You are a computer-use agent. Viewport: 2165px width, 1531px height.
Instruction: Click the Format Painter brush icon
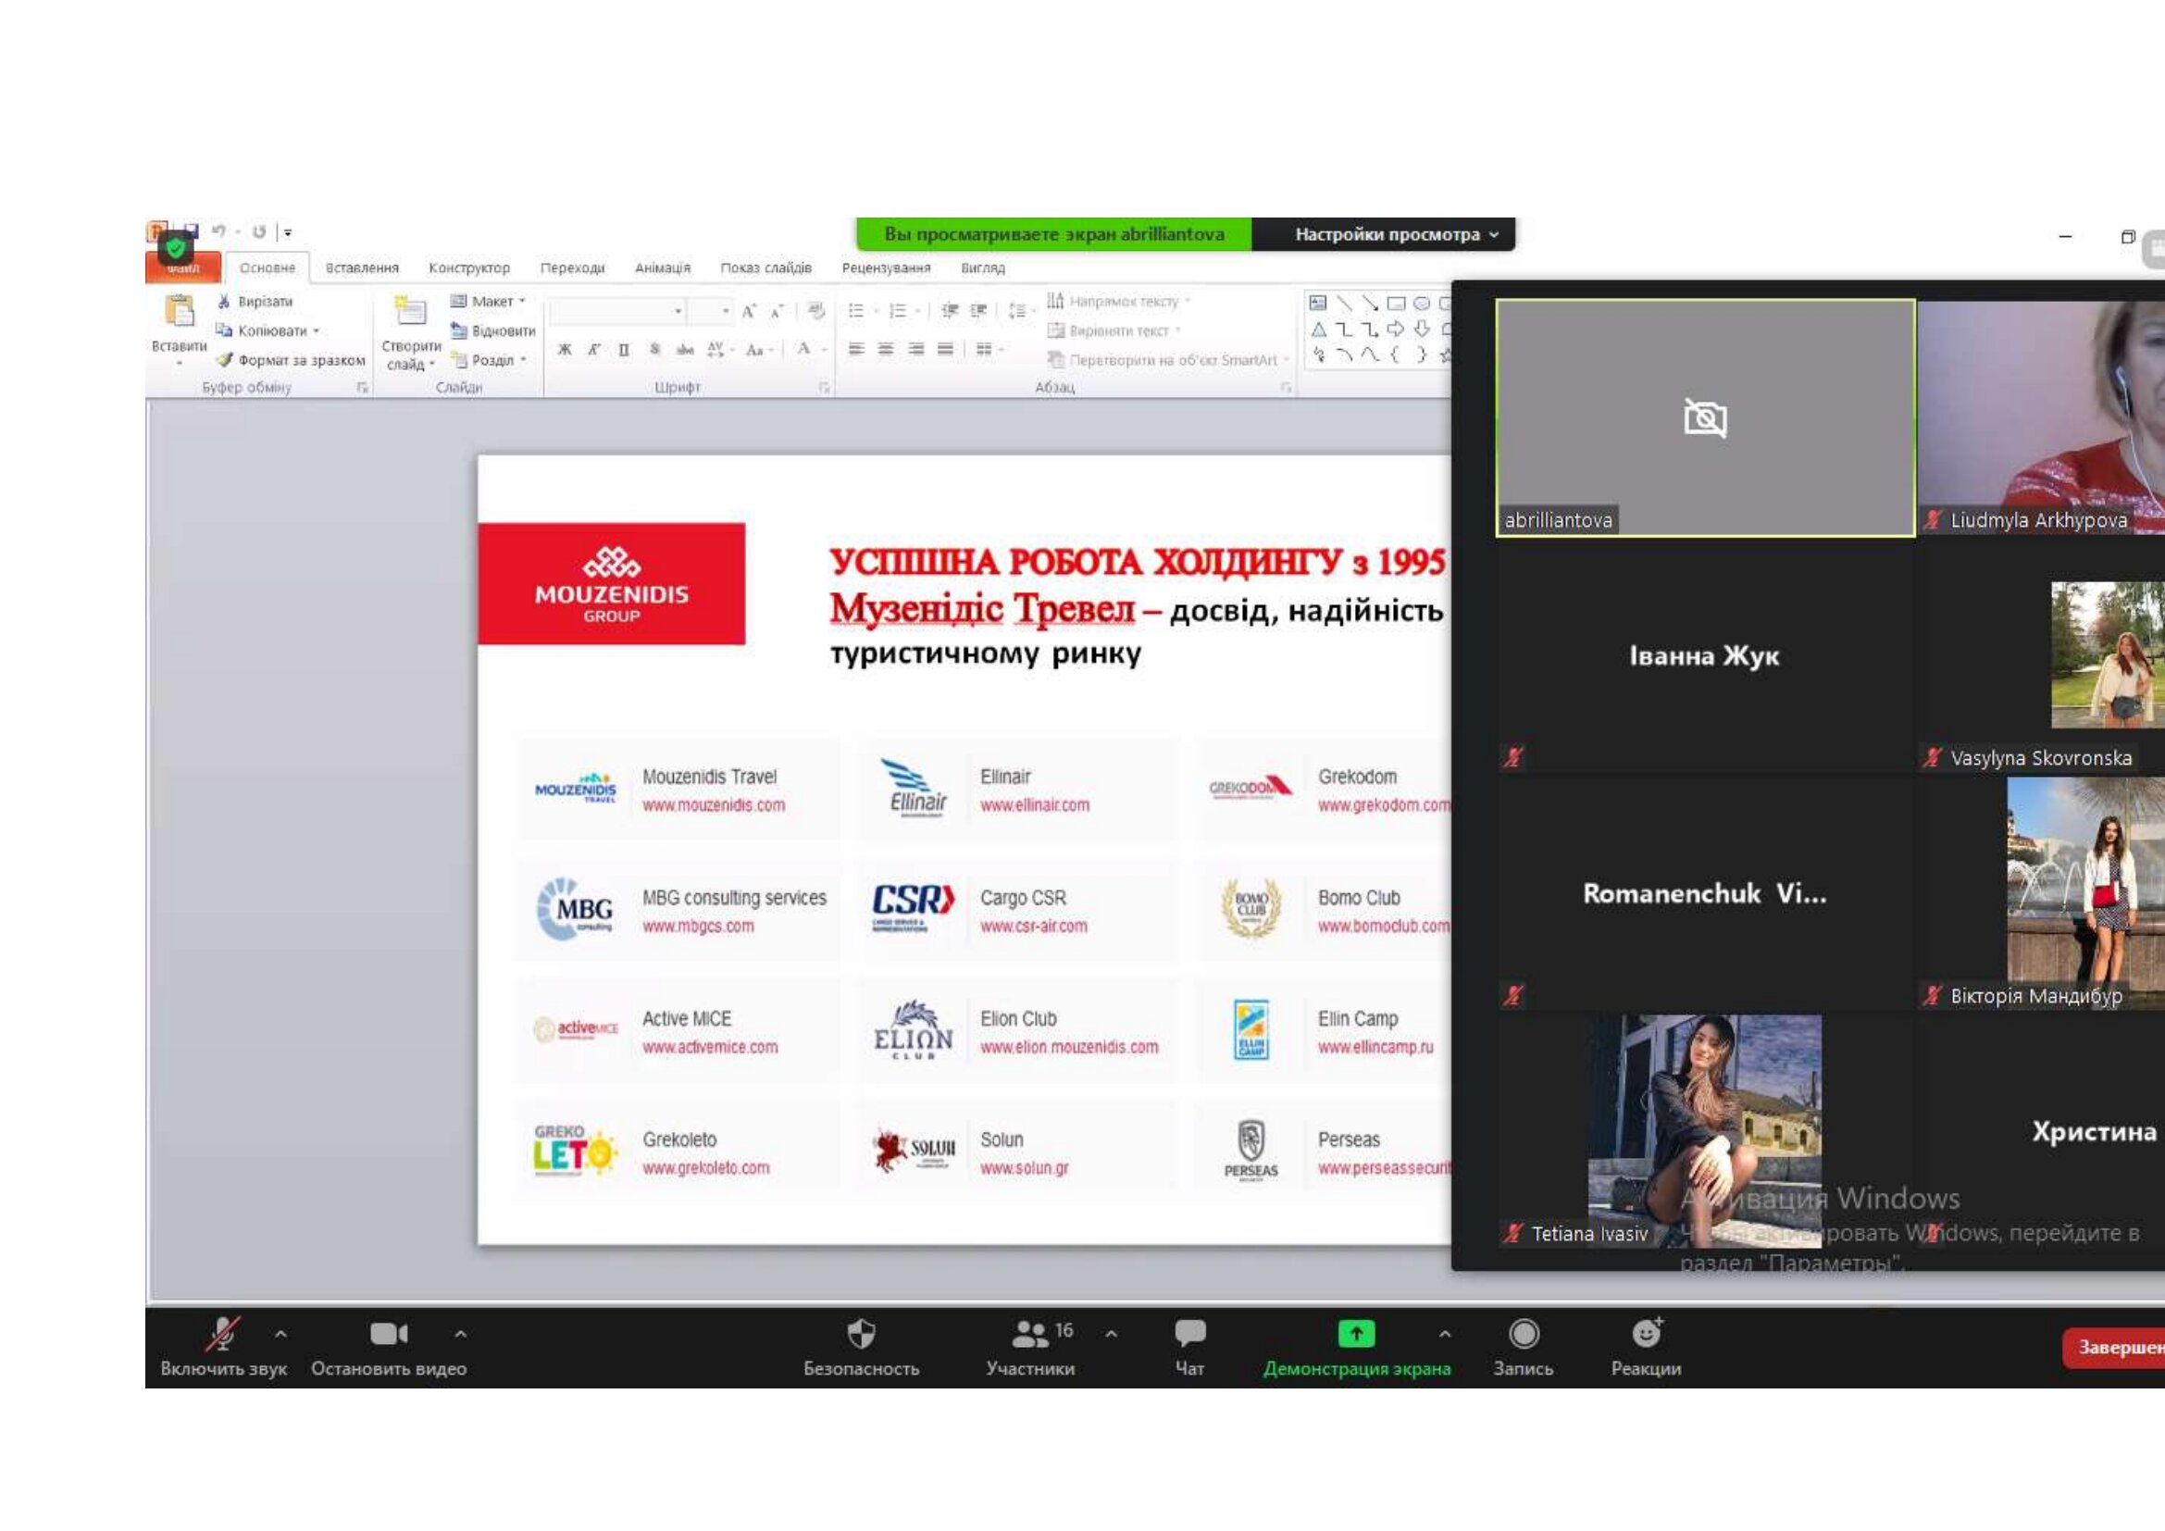point(223,360)
